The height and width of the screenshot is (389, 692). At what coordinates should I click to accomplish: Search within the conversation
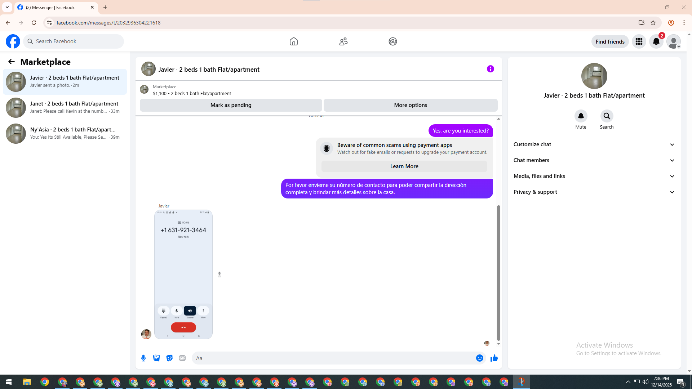point(607,116)
